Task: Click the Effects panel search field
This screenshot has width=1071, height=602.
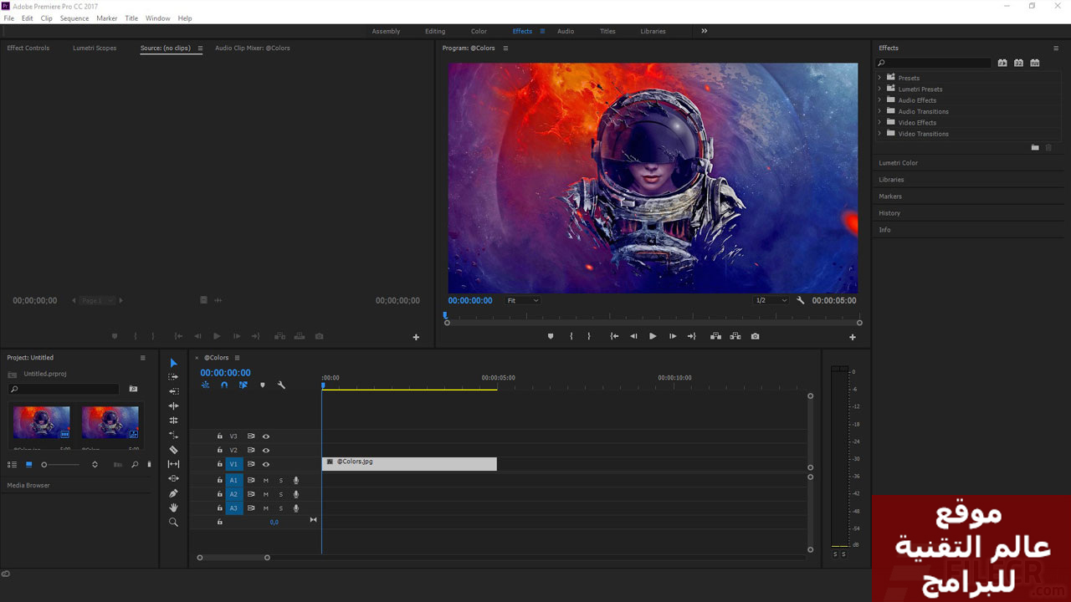Action: [934, 63]
